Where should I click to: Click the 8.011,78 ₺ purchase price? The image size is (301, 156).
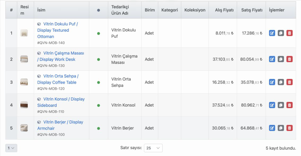tap(224, 33)
